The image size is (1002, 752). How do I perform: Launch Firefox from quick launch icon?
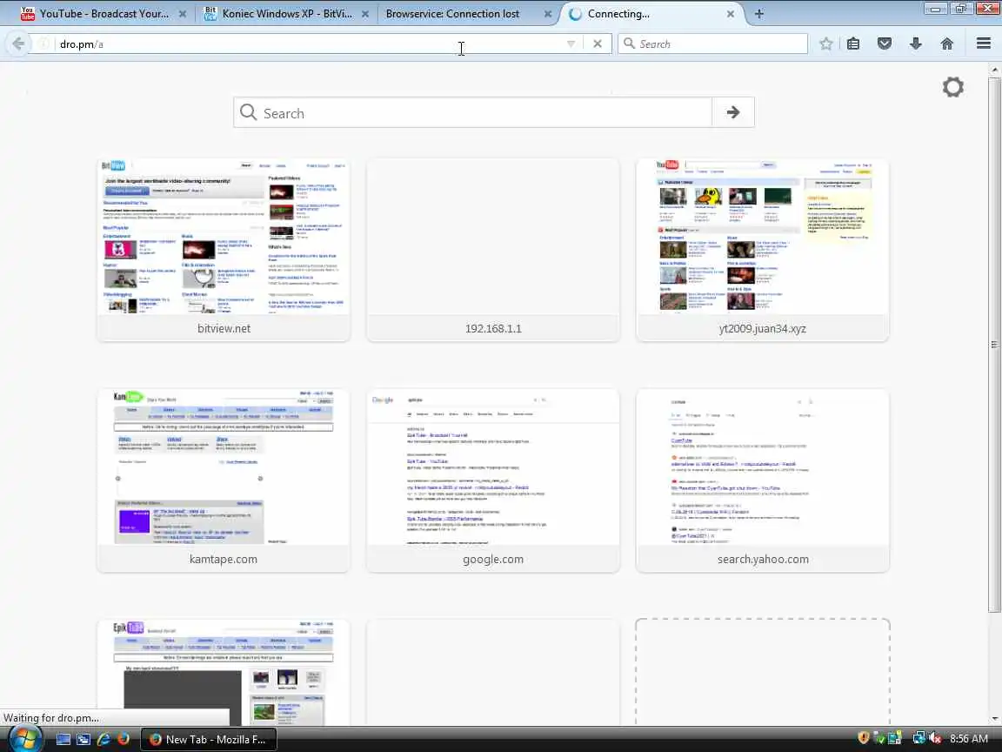tap(124, 739)
